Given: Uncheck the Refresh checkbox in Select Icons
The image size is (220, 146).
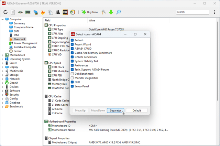Looking at the screenshot, I should 72,40.
